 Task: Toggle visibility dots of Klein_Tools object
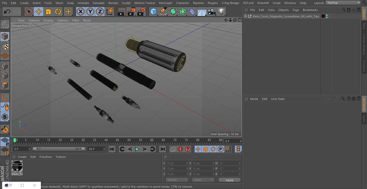point(327,16)
